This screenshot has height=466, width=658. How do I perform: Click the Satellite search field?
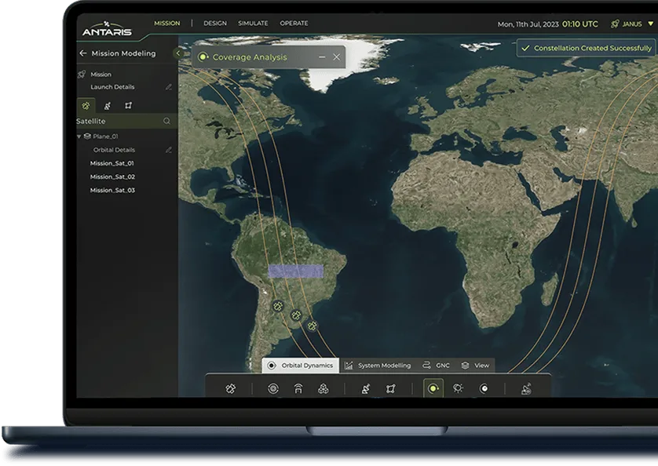tap(126, 121)
